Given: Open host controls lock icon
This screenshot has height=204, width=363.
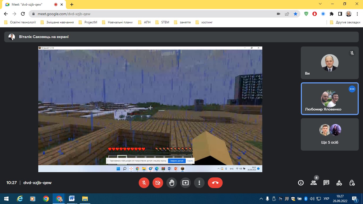Looking at the screenshot, I should click(352, 183).
